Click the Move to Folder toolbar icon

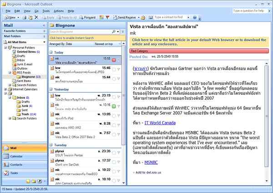(30, 17)
